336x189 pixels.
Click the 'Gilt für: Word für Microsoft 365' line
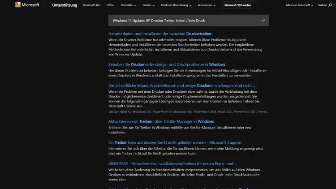coord(188,112)
